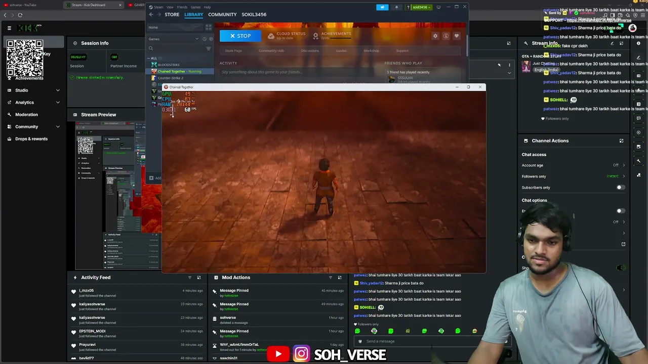
Task: Open Guides link in Steam
Action: coord(341,51)
